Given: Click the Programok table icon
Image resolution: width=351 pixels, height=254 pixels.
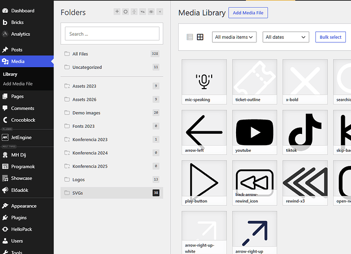Looking at the screenshot, I should [x=5, y=166].
